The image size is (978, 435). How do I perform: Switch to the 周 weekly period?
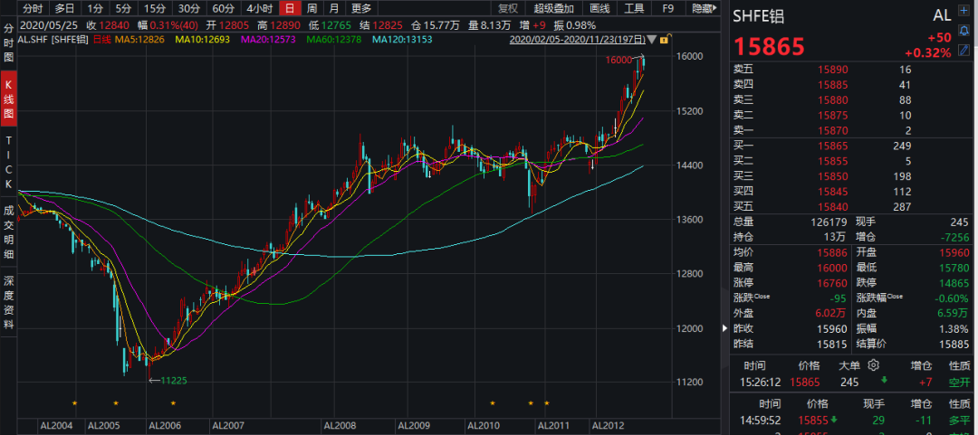[312, 8]
